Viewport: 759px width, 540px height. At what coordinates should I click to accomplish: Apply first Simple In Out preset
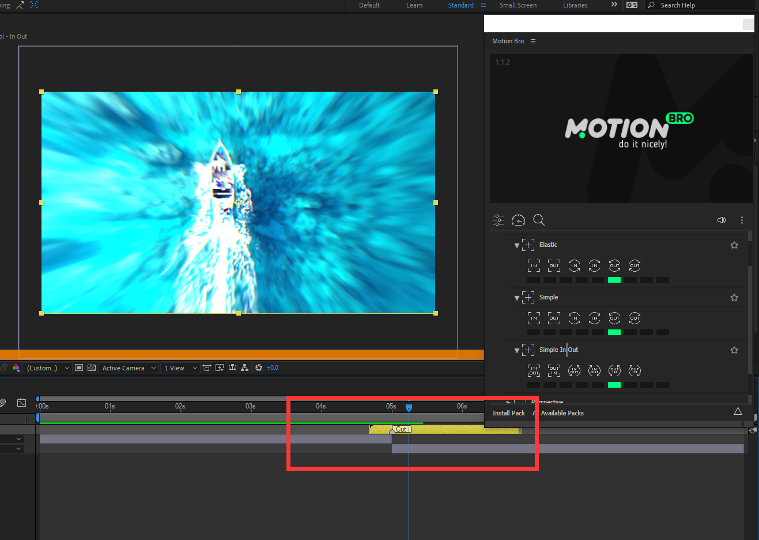[534, 370]
